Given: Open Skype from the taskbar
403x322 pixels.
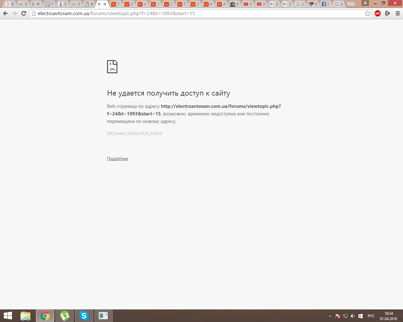Looking at the screenshot, I should point(84,316).
